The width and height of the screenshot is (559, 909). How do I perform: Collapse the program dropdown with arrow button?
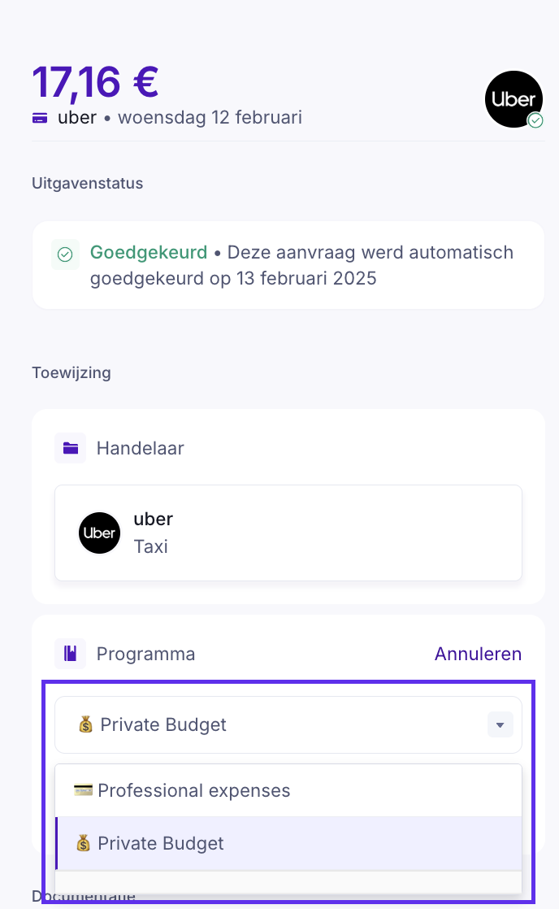[500, 724]
